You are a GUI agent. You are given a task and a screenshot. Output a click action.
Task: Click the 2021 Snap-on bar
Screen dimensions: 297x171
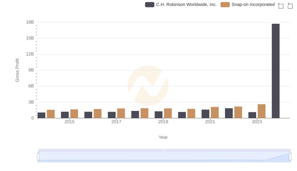215,112
